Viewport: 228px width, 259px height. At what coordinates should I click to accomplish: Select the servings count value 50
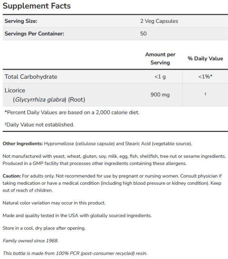[143, 34]
